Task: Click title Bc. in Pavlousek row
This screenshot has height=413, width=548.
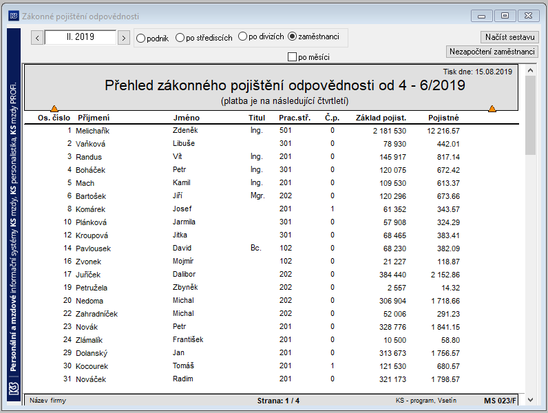Action: tap(256, 248)
